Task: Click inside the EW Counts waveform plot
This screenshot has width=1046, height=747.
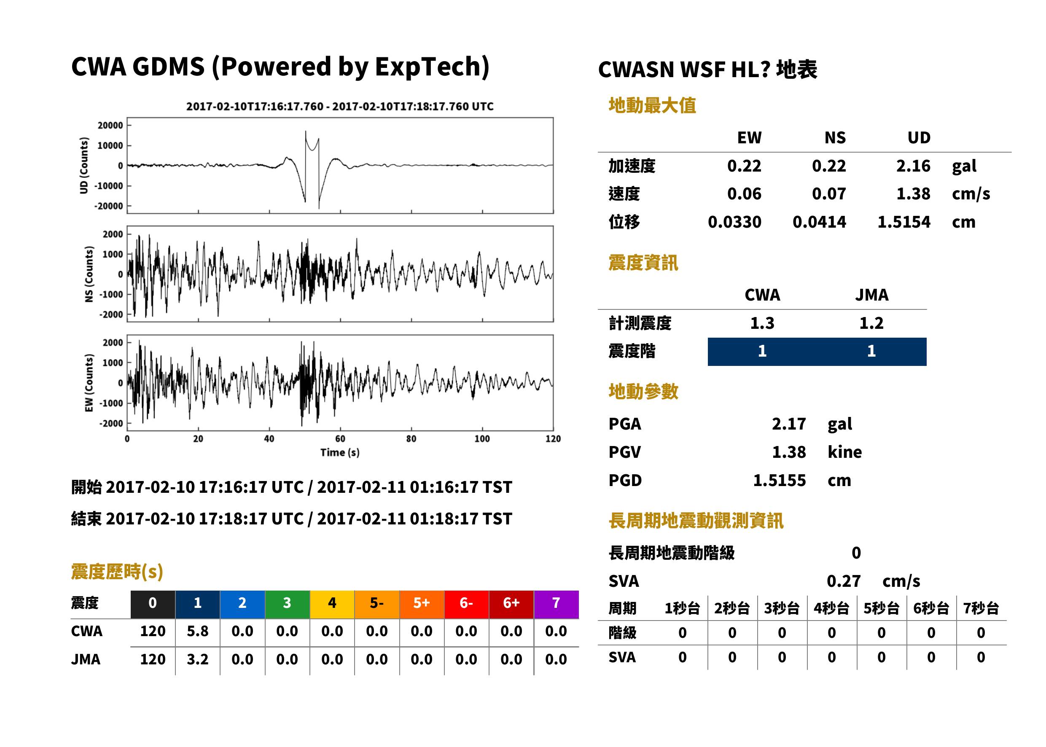Action: pos(340,383)
